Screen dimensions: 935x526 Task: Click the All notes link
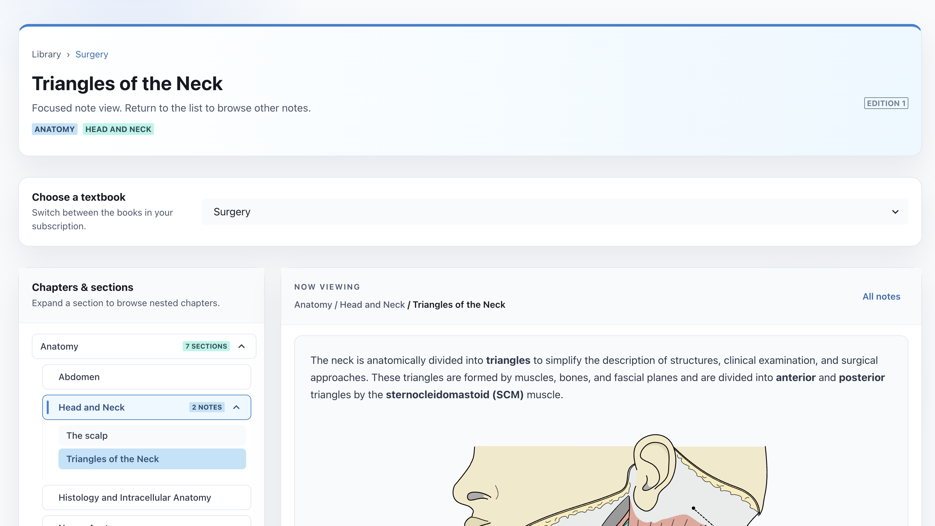pyautogui.click(x=881, y=296)
